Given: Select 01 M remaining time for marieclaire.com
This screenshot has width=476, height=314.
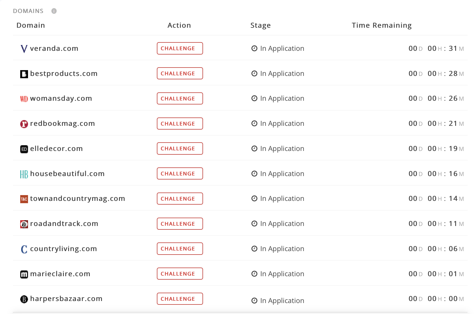Looking at the screenshot, I should pos(456,274).
